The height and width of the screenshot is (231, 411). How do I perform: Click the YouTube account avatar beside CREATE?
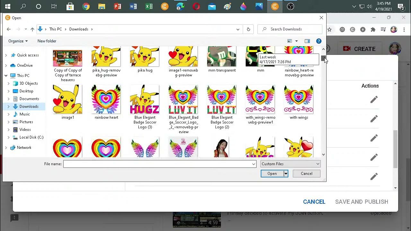point(395,49)
